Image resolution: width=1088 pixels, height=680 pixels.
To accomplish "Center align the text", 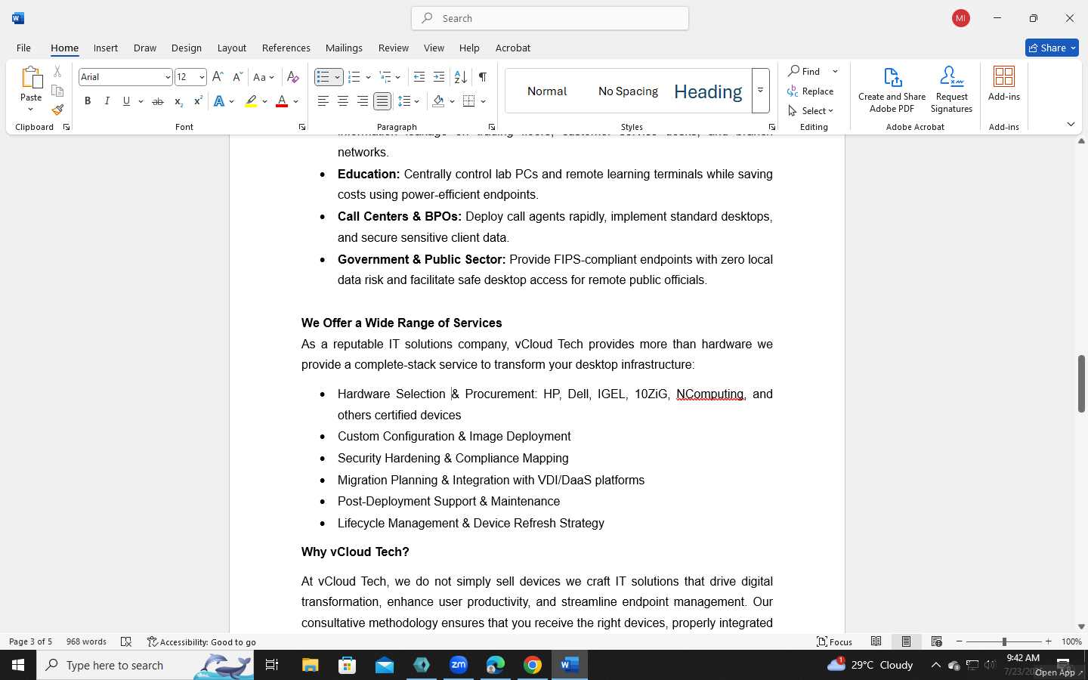I will coord(343,101).
